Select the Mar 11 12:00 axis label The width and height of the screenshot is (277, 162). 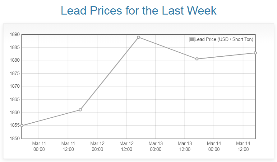tap(68, 146)
